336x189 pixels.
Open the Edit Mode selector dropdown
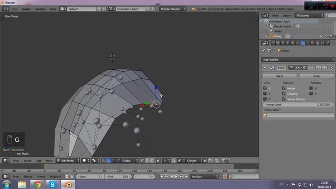pos(68,161)
